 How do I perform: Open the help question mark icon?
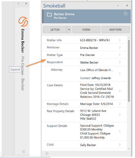pyautogui.click(x=125, y=14)
